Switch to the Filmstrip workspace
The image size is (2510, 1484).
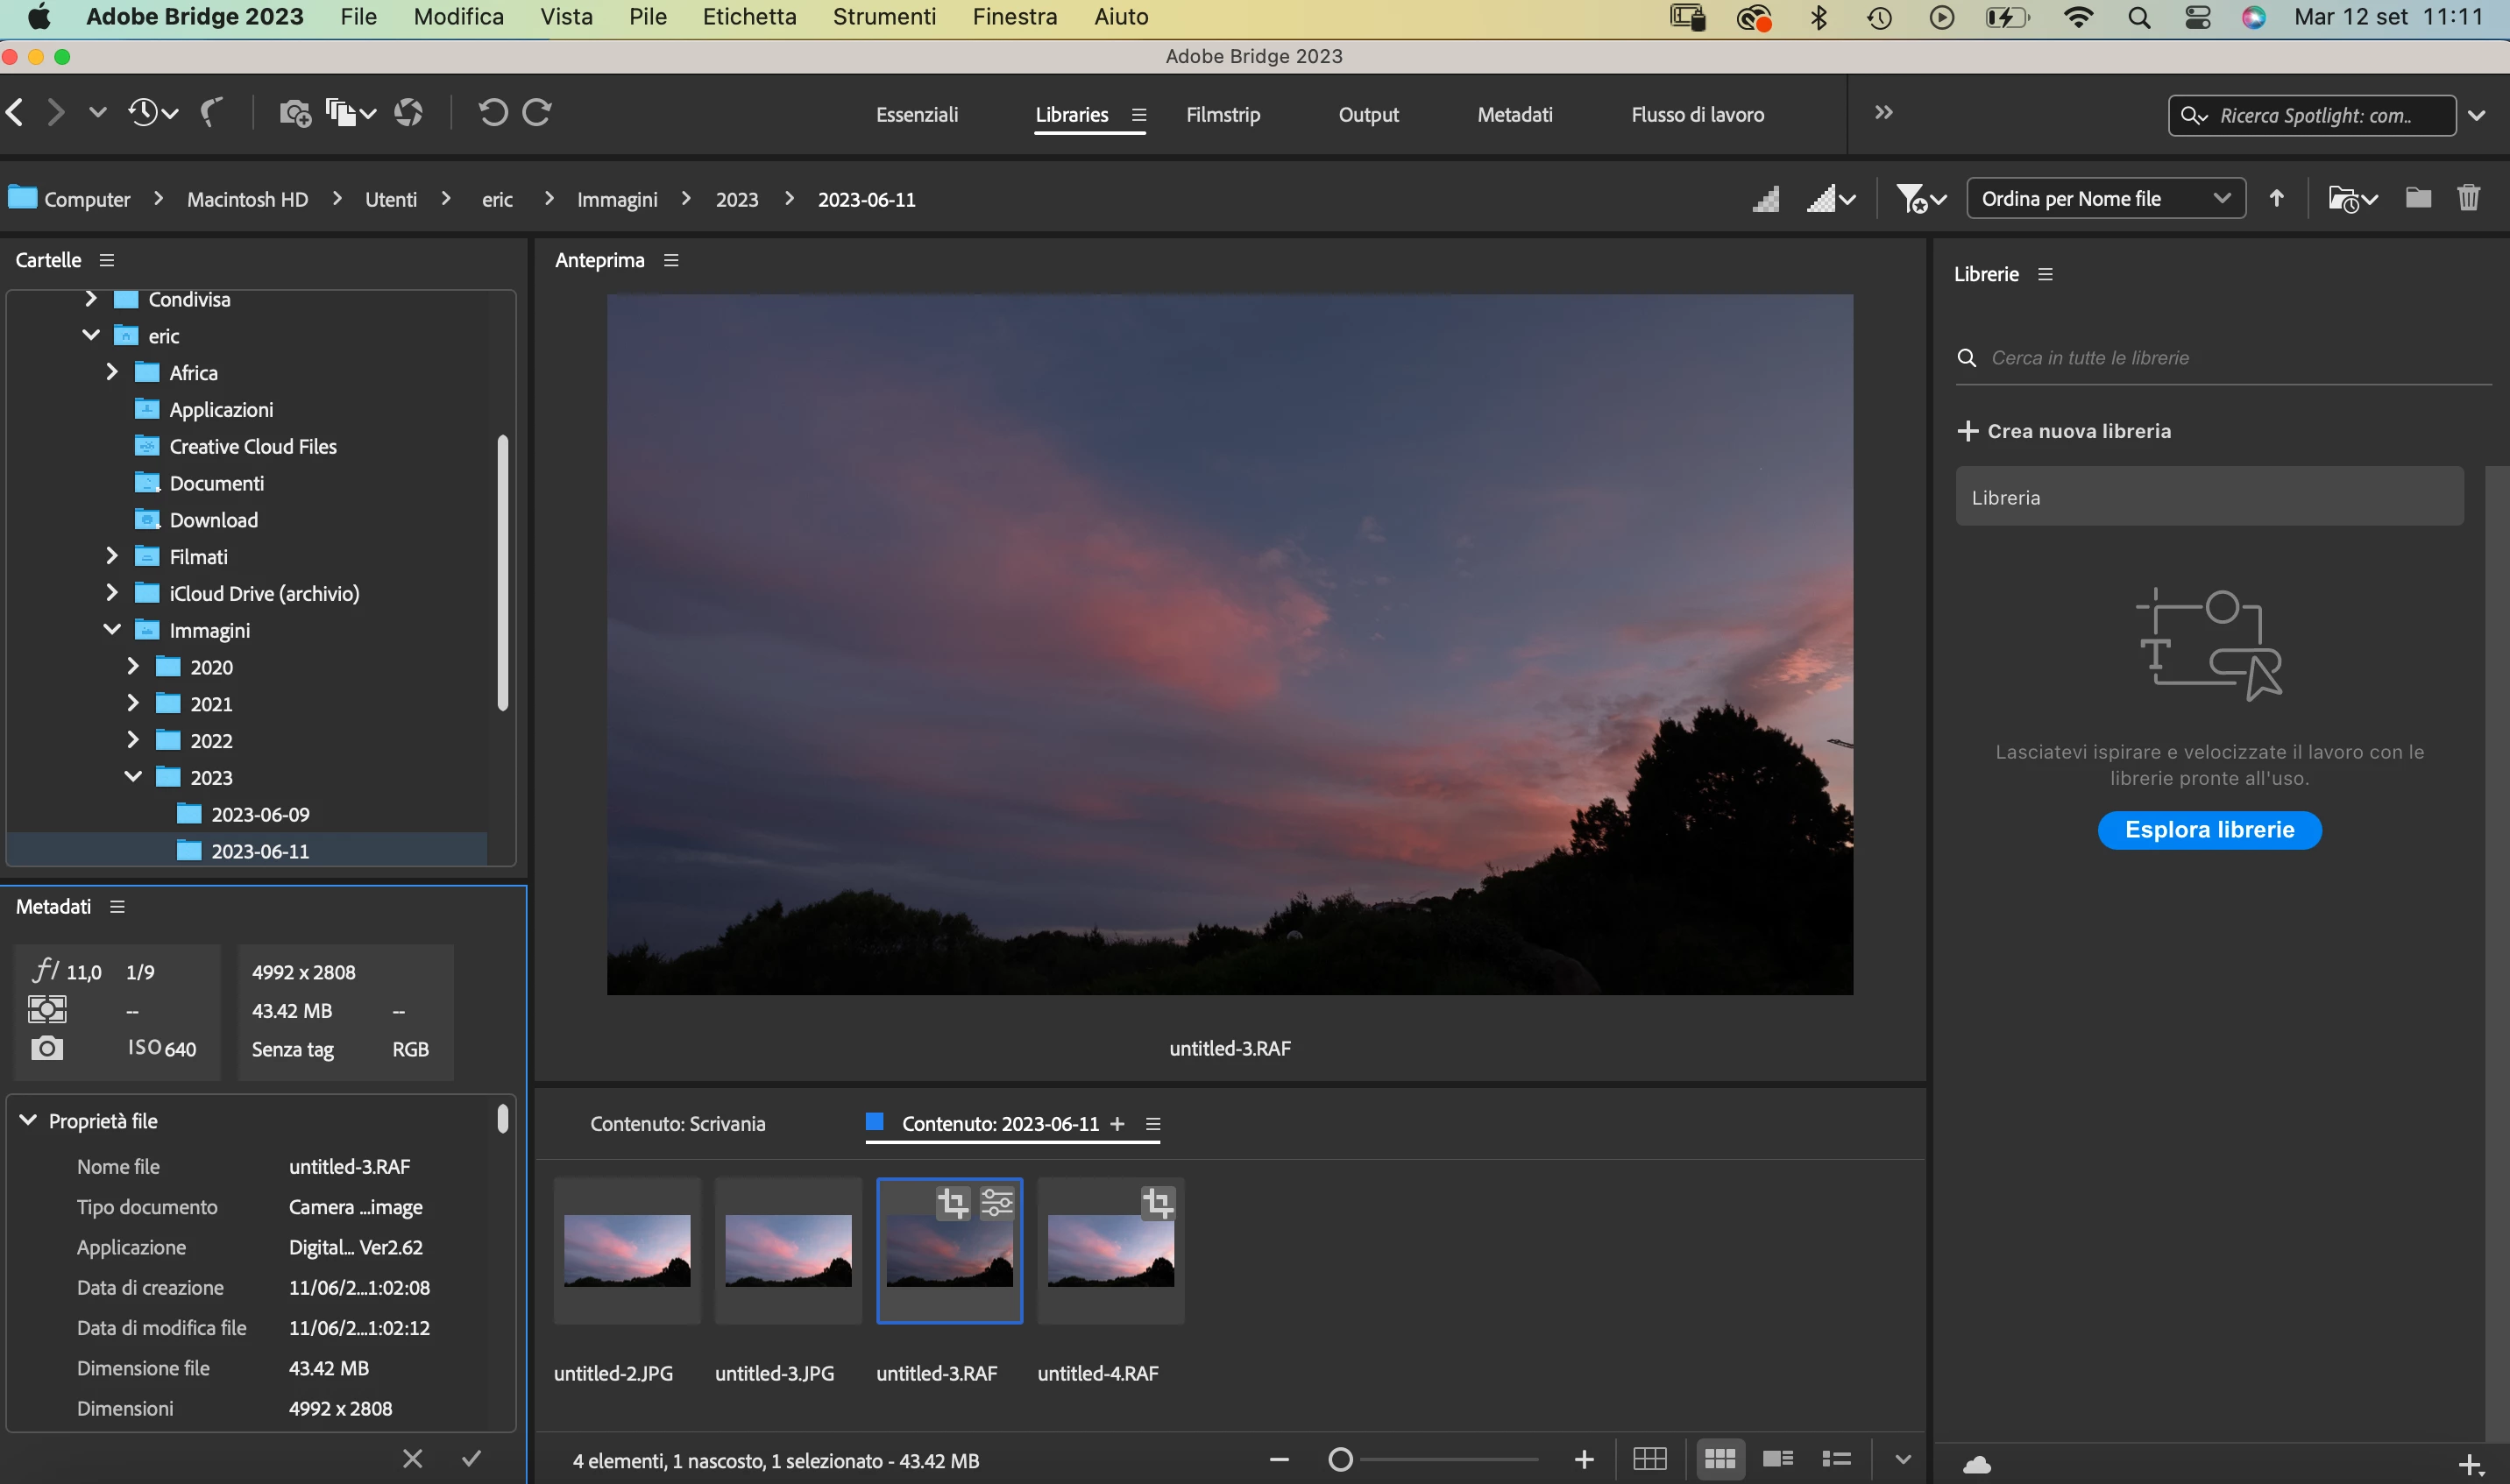(x=1223, y=115)
